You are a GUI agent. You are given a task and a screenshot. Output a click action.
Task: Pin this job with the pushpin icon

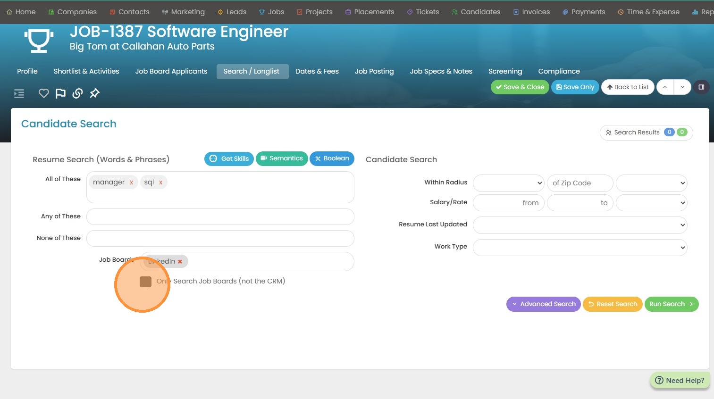pos(94,93)
